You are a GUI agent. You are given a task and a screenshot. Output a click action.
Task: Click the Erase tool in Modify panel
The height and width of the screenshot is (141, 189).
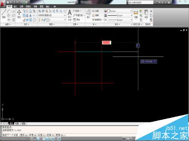24,20
